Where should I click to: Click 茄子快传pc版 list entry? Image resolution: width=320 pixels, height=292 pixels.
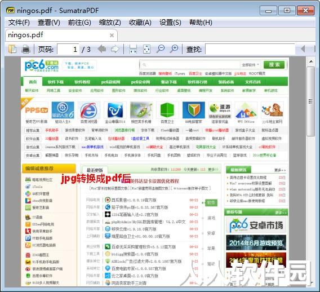[140, 207]
